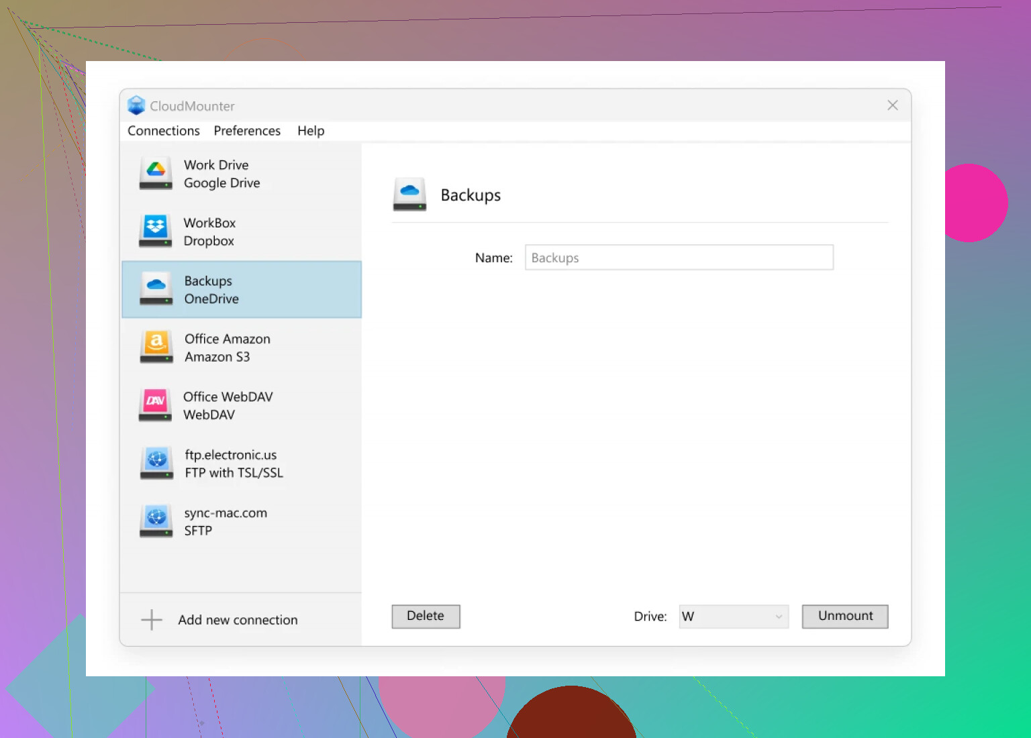Click the SFTP globe icon for sync-mac.com
Image resolution: width=1031 pixels, height=738 pixels.
tap(156, 521)
